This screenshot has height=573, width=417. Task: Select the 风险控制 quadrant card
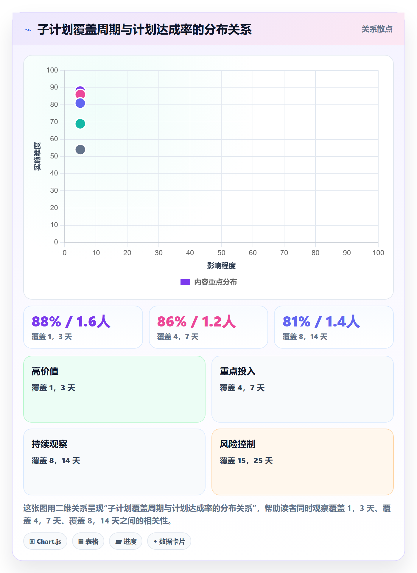tap(303, 462)
